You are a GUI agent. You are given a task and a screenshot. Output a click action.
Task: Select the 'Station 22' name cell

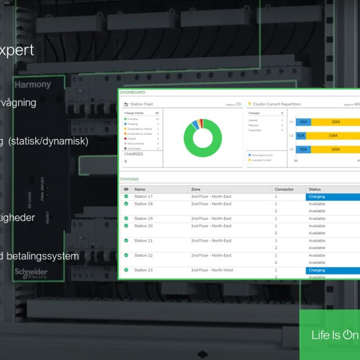(x=143, y=255)
